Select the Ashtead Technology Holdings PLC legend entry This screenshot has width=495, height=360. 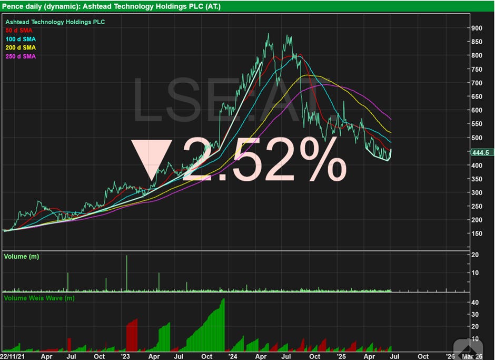click(x=55, y=22)
